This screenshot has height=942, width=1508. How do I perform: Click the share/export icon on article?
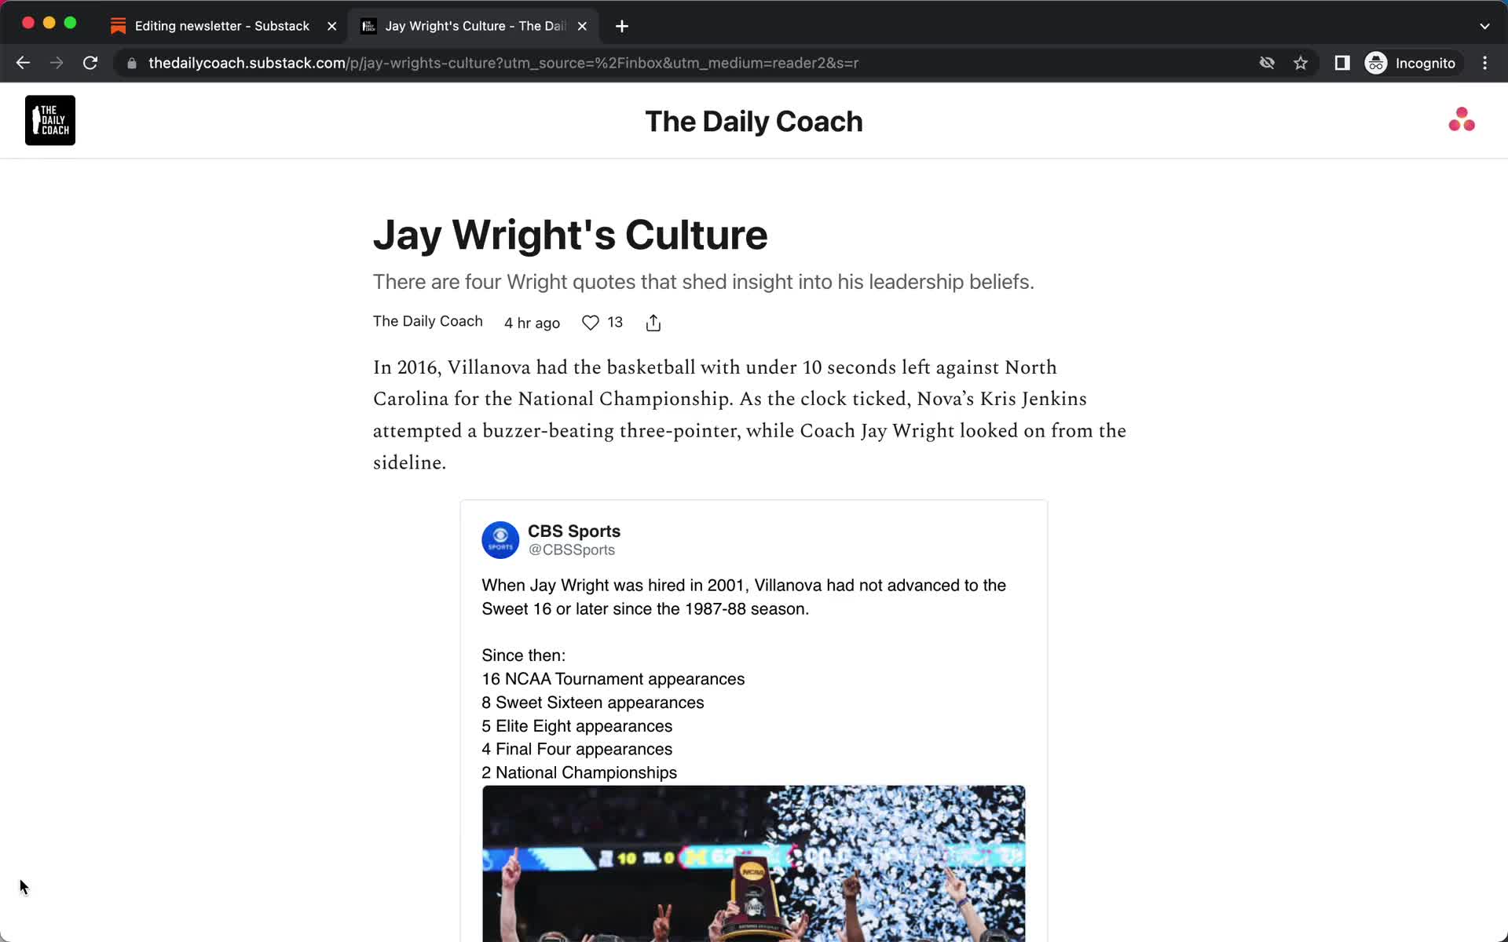[x=653, y=323]
